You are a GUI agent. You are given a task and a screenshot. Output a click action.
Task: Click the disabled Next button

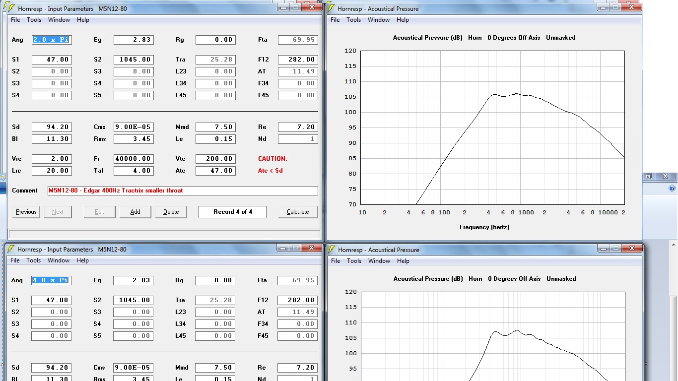pos(58,212)
